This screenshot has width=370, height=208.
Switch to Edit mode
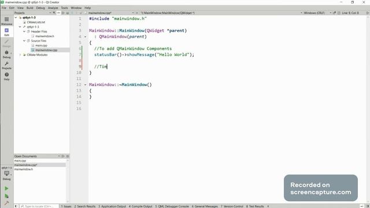[6, 32]
